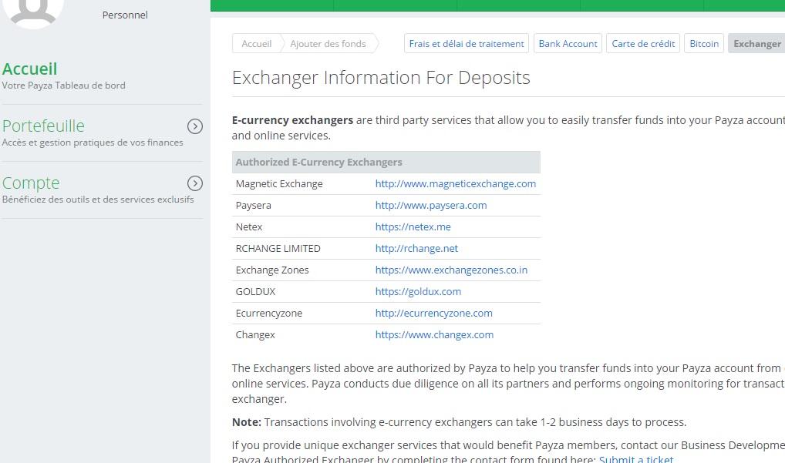The height and width of the screenshot is (463, 785).
Task: Click the Authorized E-Currency Exchangers table header
Action: (x=386, y=162)
